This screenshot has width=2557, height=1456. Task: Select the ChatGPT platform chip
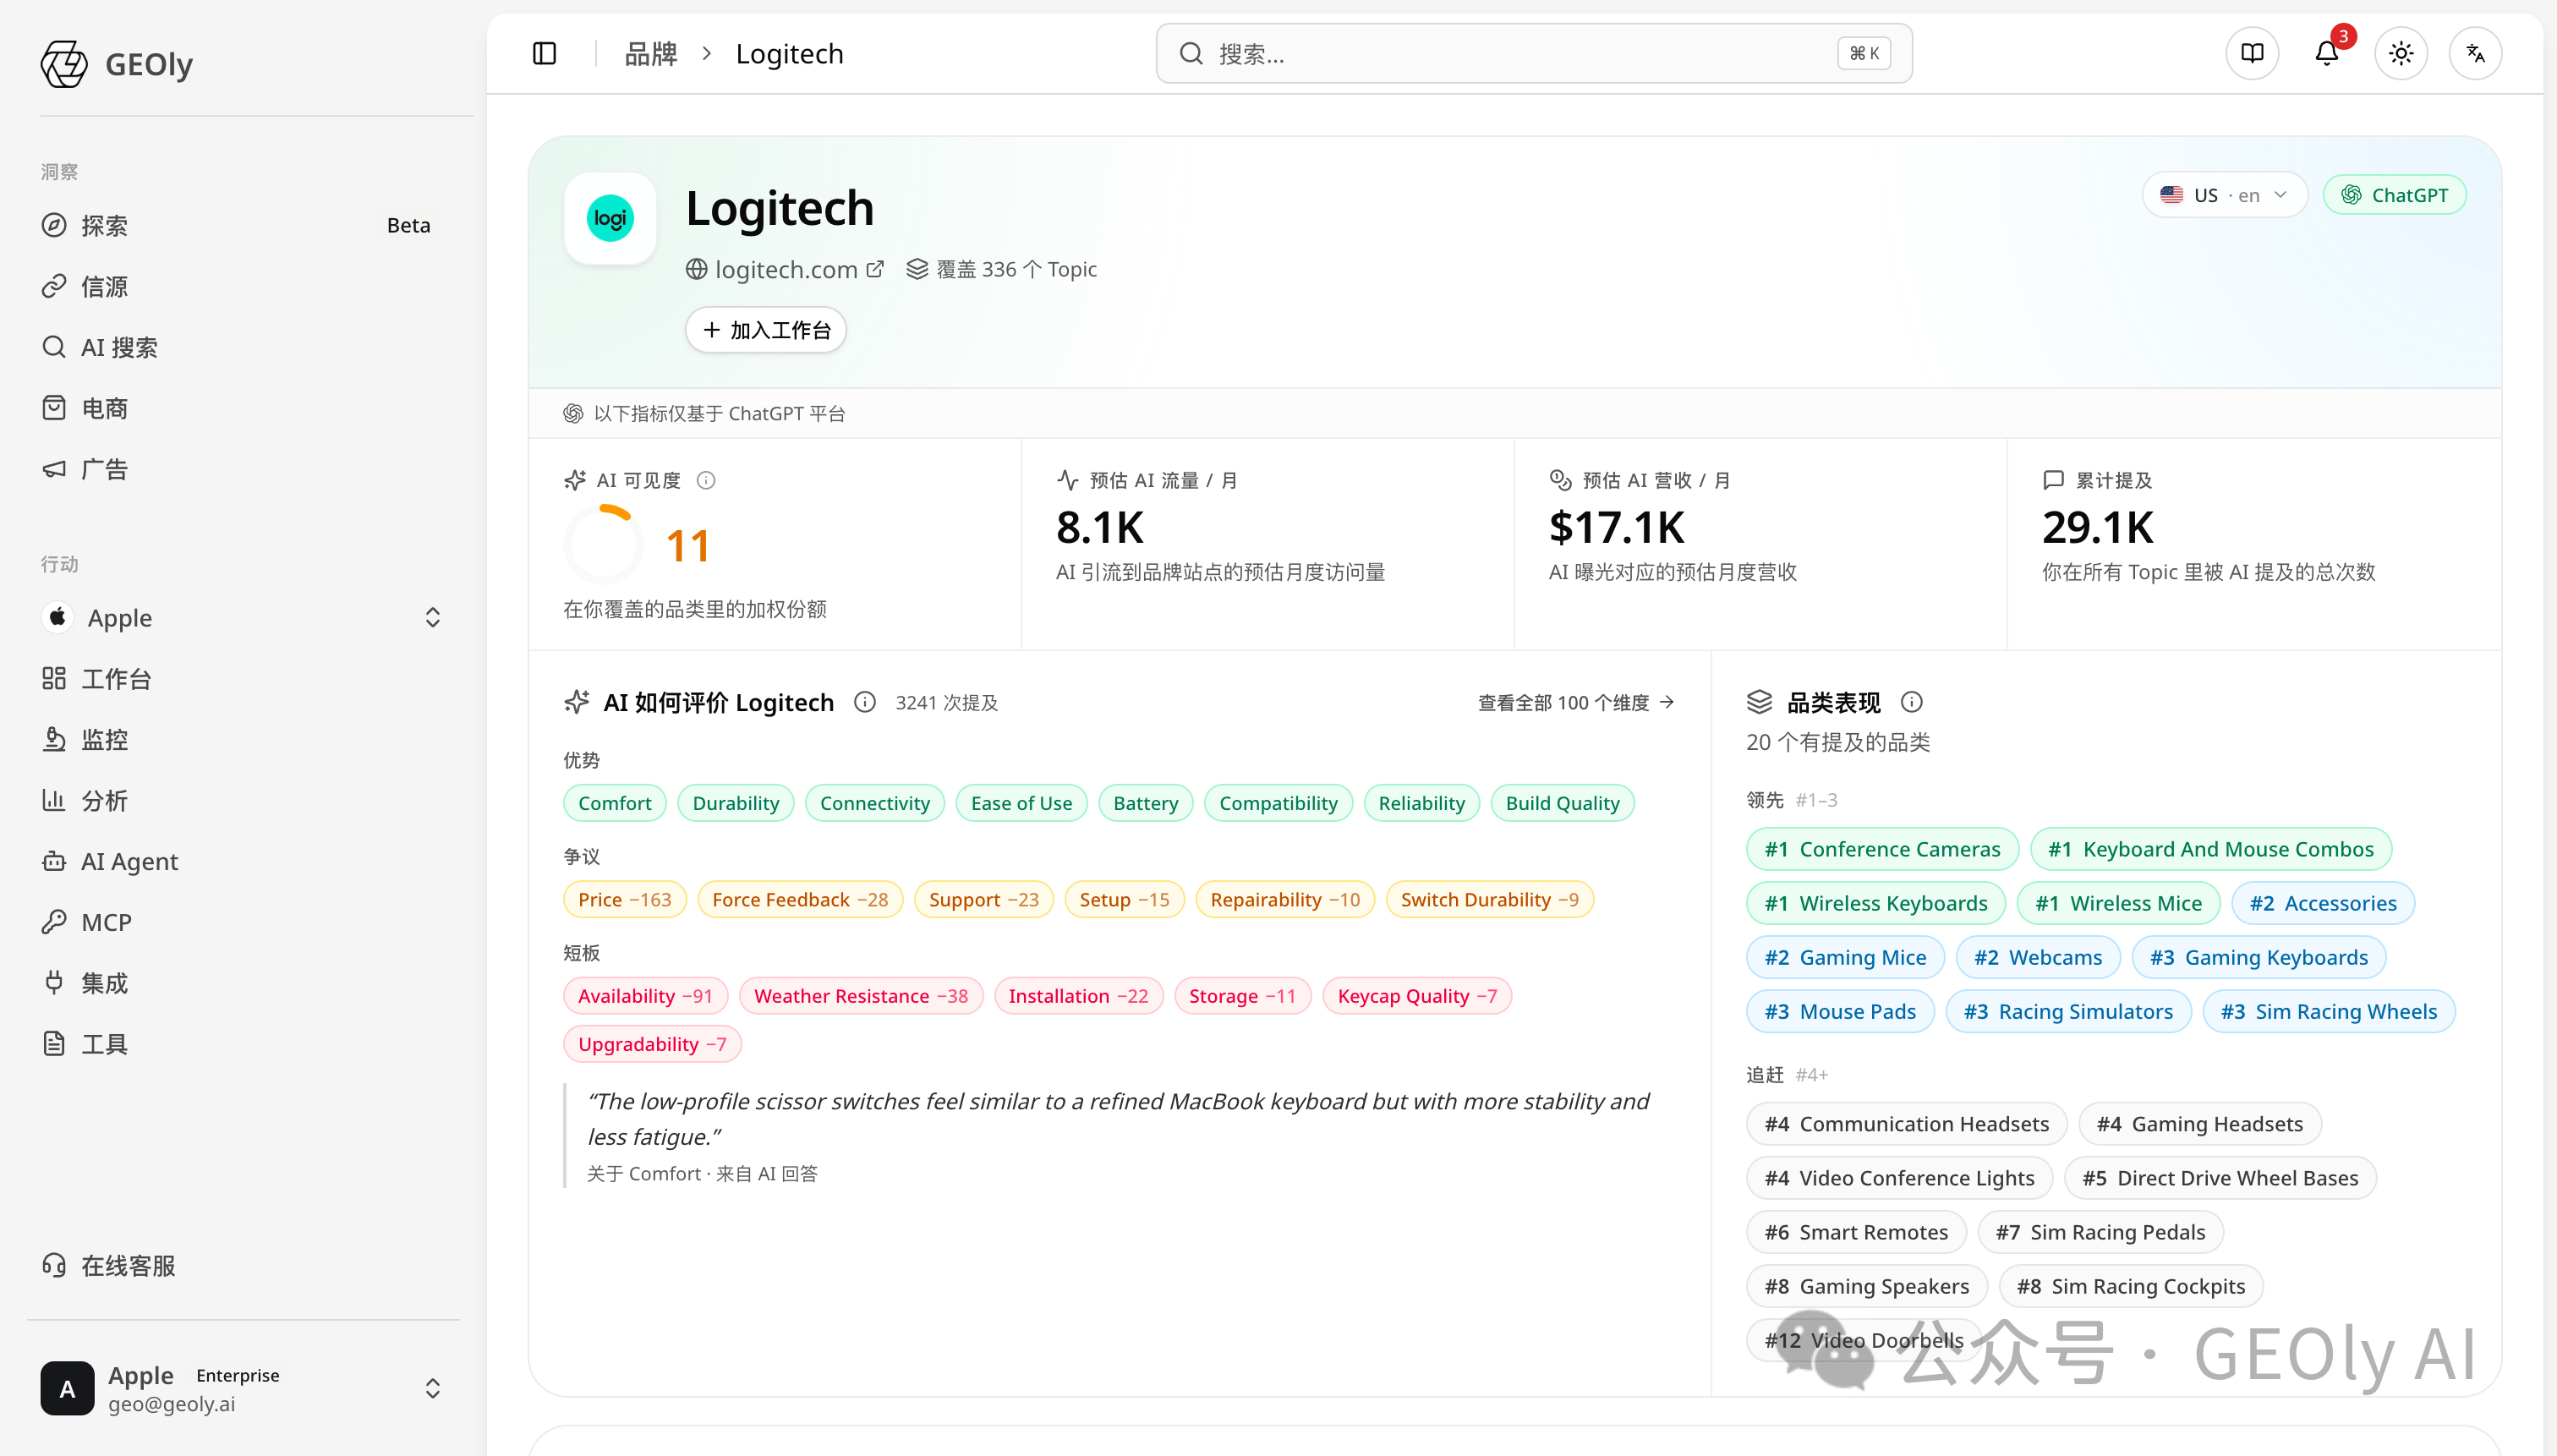[2394, 195]
